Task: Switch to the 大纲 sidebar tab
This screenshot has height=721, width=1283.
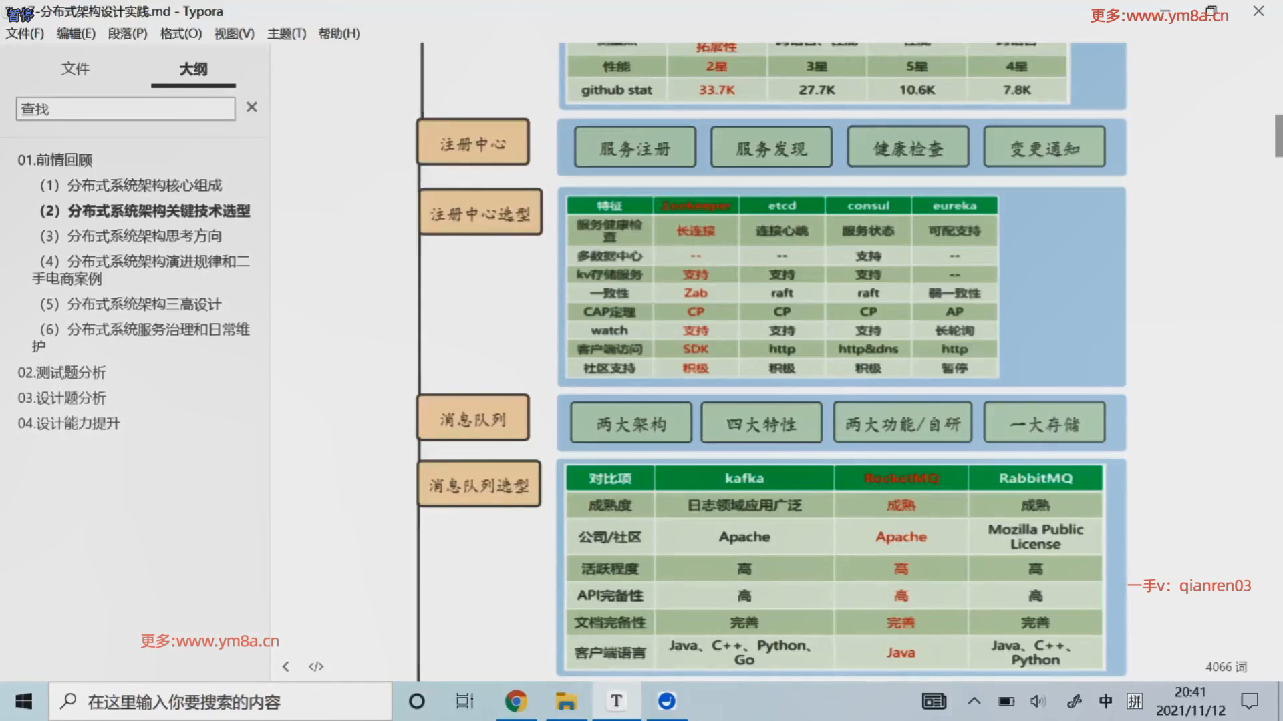Action: tap(193, 69)
